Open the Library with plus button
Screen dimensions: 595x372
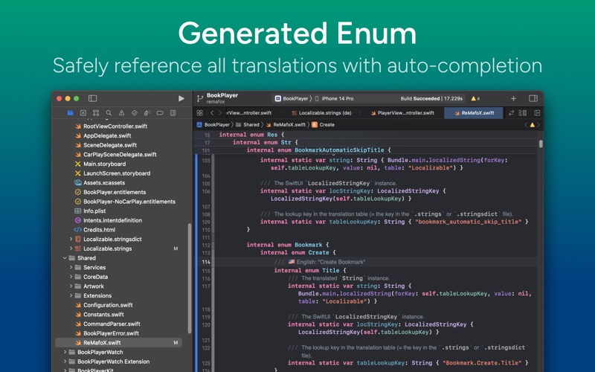click(513, 98)
